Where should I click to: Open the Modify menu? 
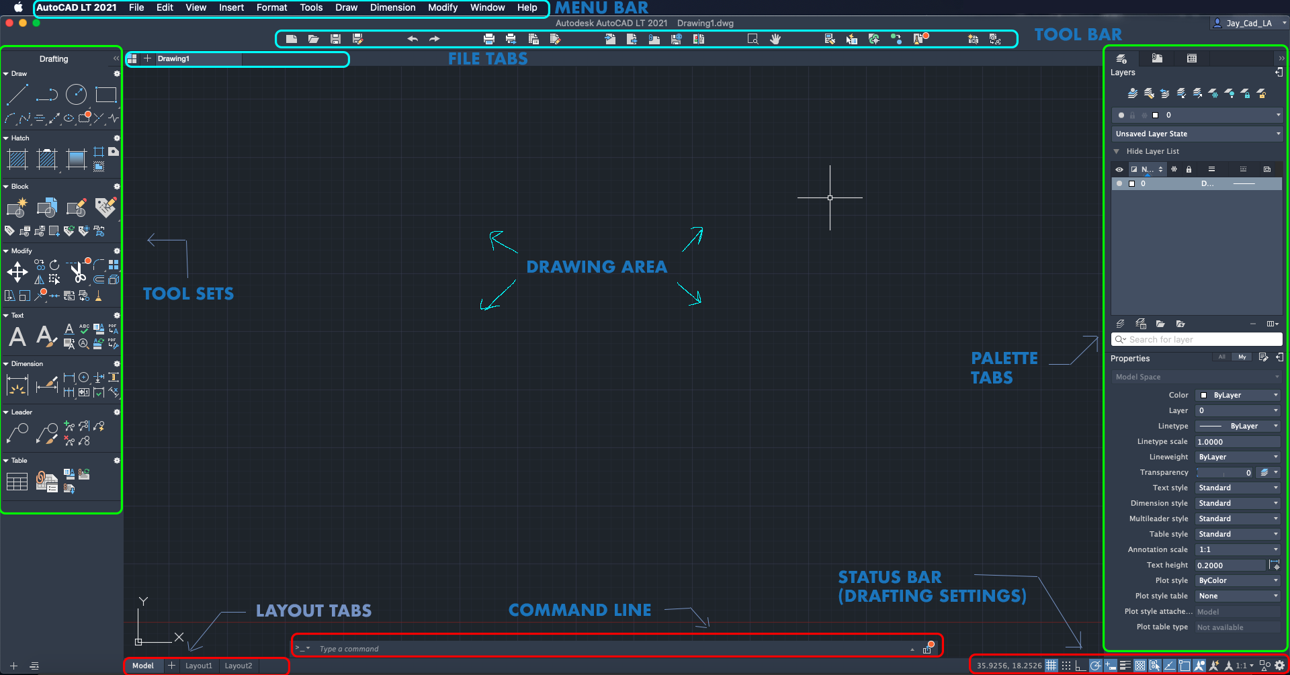click(x=443, y=7)
